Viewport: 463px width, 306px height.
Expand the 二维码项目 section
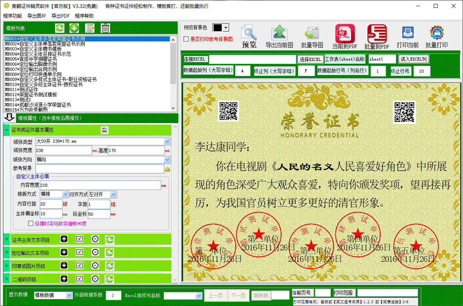point(7,279)
